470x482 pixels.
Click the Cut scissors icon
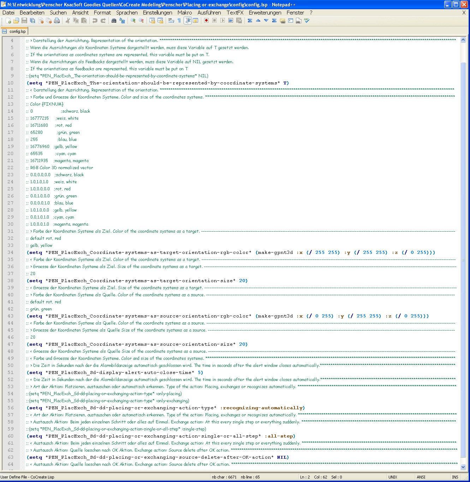[67, 21]
